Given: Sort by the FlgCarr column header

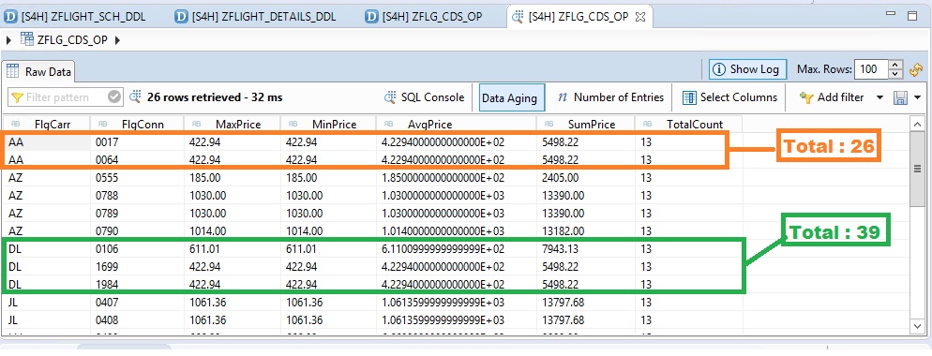Looking at the screenshot, I should tap(46, 125).
